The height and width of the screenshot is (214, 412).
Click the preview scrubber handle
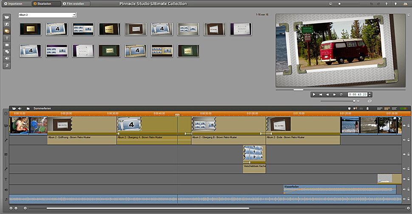tap(298, 90)
